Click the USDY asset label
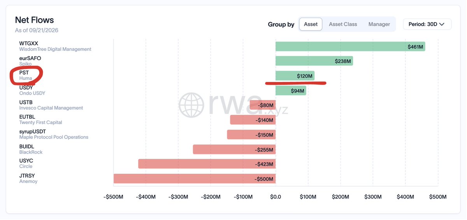The image size is (467, 220). point(26,88)
